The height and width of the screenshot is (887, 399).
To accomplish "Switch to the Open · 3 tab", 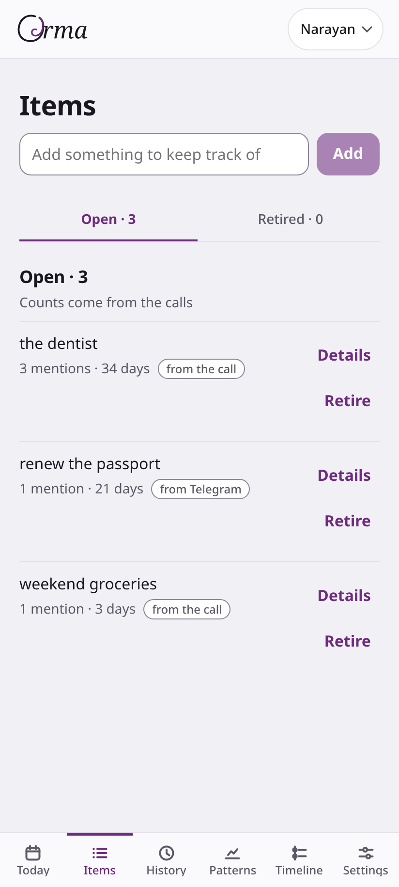I will 108,220.
